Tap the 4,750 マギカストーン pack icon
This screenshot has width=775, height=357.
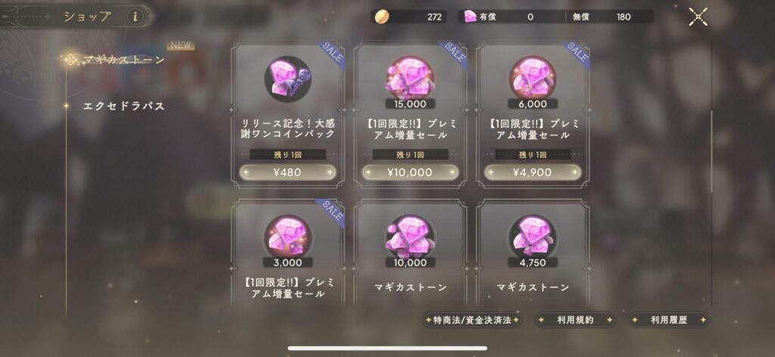533,236
